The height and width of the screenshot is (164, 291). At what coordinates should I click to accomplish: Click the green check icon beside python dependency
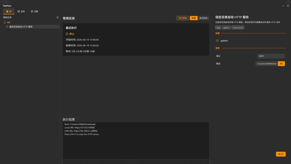(x=217, y=41)
